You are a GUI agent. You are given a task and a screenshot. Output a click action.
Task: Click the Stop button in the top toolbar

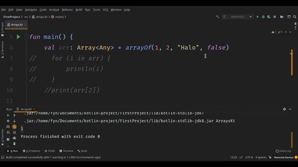275,17
